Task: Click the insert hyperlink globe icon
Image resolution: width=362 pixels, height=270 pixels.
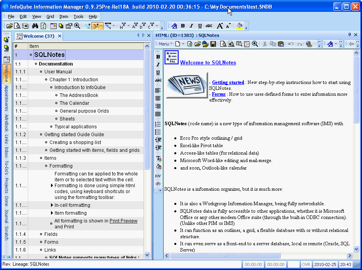Action: [x=309, y=44]
